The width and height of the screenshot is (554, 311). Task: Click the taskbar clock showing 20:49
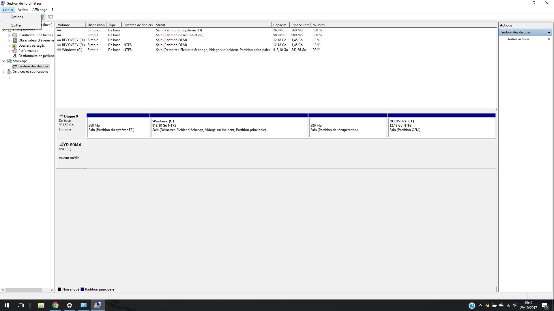coord(529,305)
